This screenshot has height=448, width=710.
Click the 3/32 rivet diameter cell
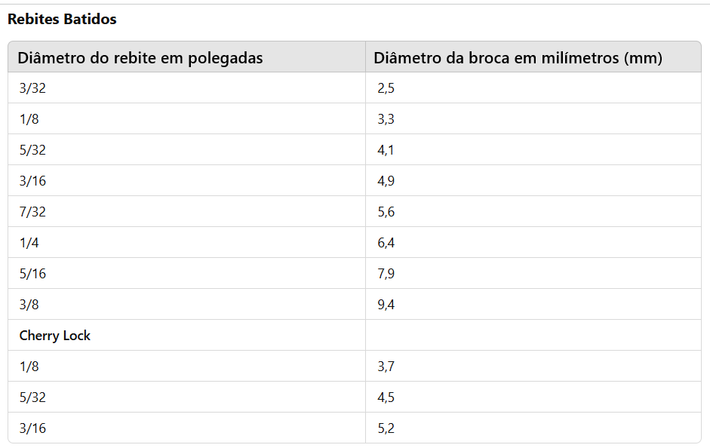[x=32, y=88]
